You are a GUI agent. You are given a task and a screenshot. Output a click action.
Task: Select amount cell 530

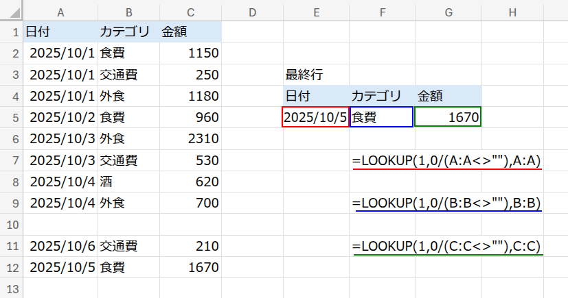click(190, 160)
